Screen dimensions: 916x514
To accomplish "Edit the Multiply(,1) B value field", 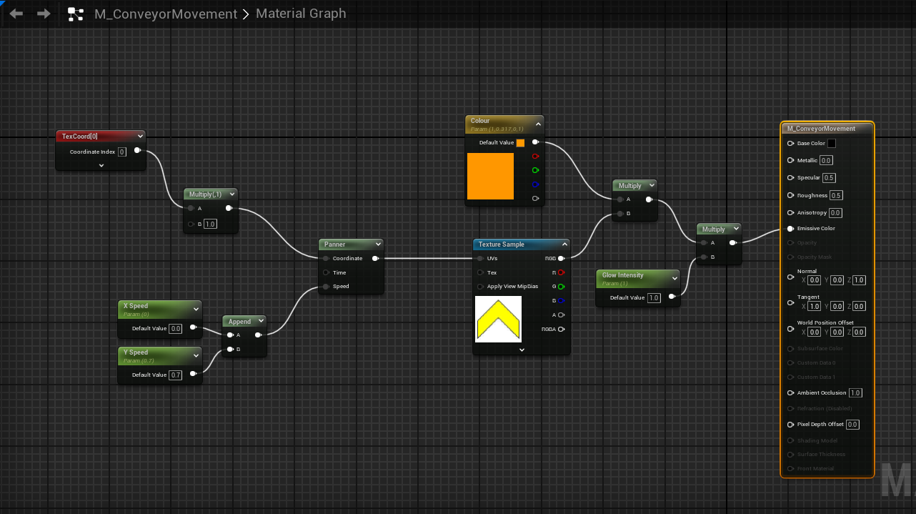I will 210,224.
